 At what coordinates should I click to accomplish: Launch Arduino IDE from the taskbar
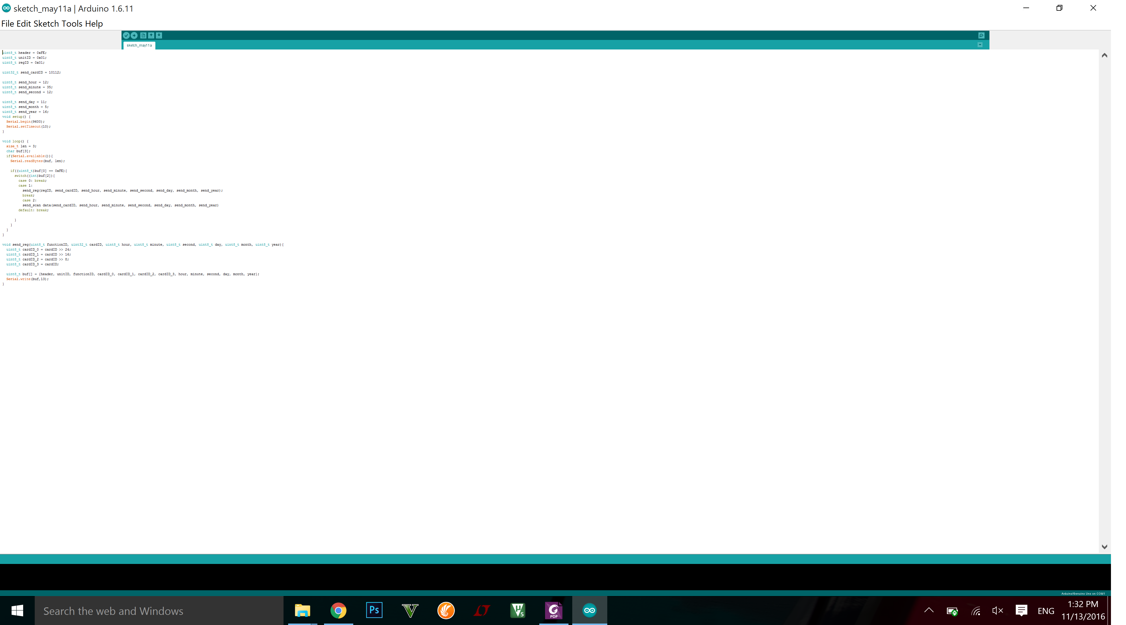pyautogui.click(x=589, y=611)
